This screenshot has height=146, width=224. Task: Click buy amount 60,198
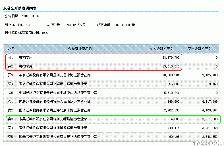(175, 137)
